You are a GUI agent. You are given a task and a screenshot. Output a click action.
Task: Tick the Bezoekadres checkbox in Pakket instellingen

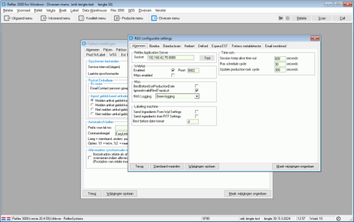pyautogui.click(x=90, y=158)
